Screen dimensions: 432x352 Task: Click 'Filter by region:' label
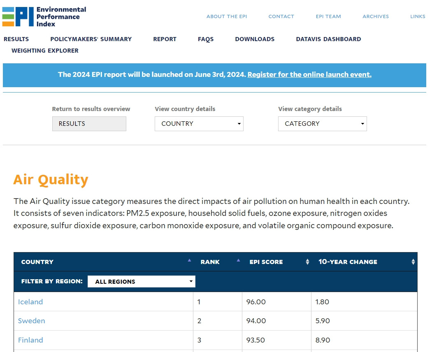pyautogui.click(x=52, y=282)
